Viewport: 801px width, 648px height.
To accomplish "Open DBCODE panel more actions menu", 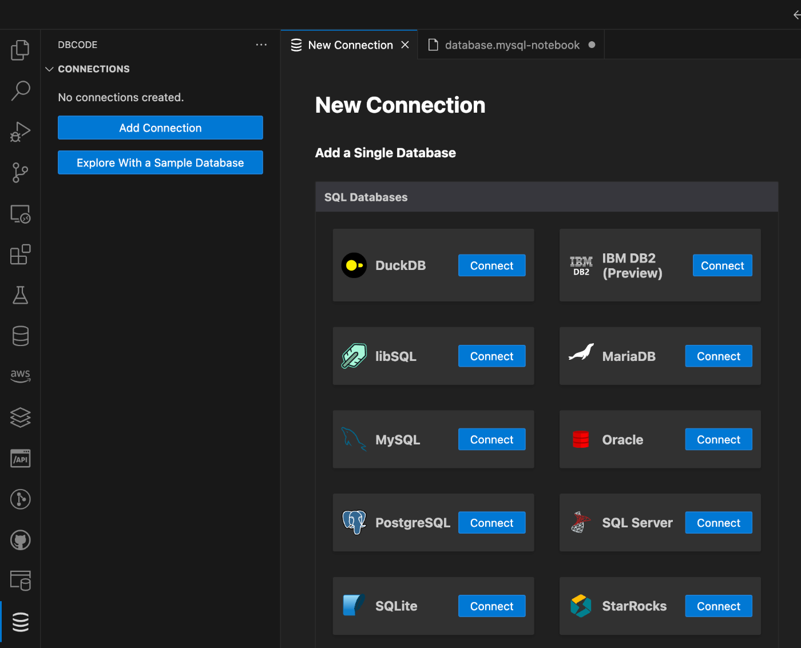I will (261, 45).
